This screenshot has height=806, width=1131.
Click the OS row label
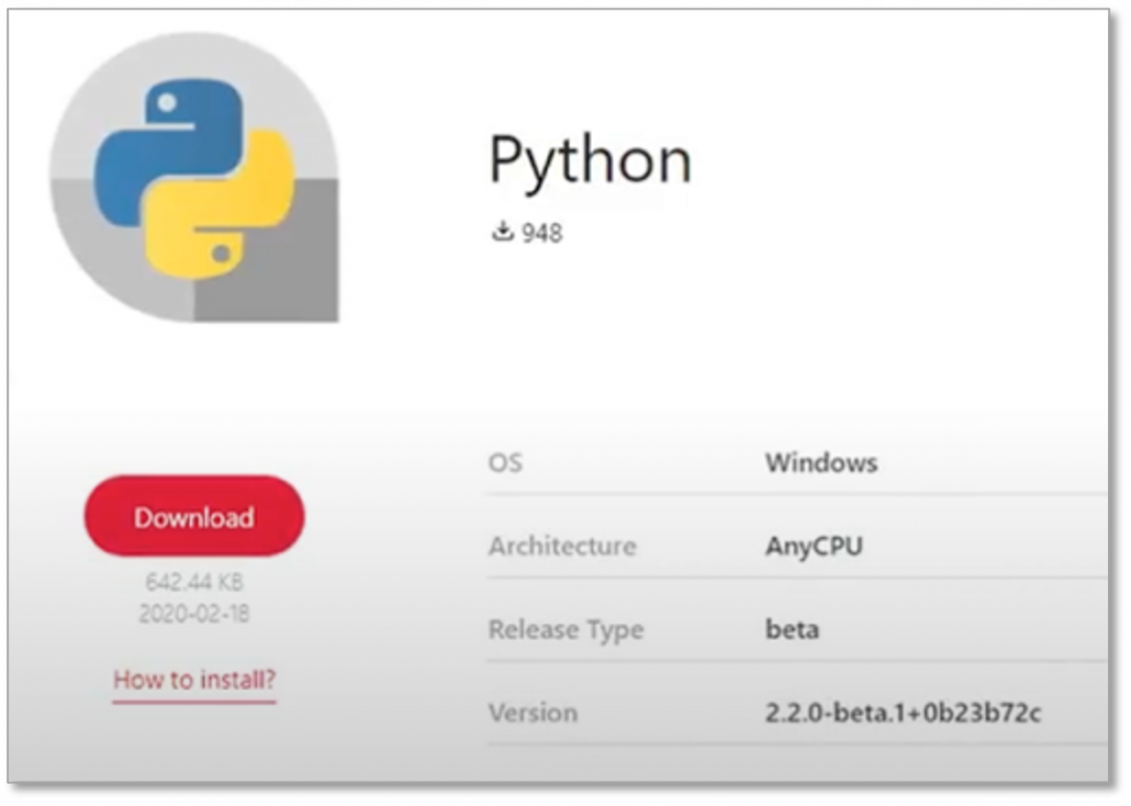(x=505, y=462)
